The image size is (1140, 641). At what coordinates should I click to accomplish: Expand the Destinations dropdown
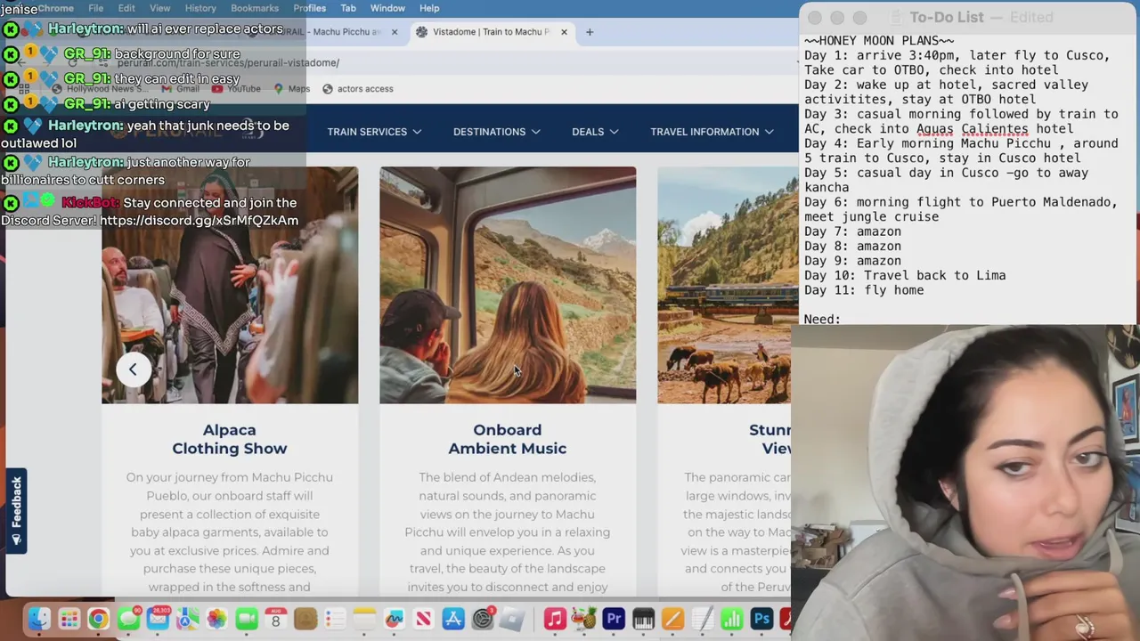click(x=496, y=132)
